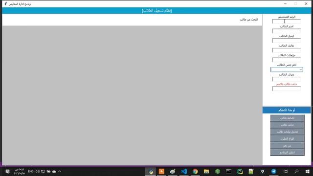The image size is (313, 176).
Task: Open Google Chrome from the taskbar
Action: (x=195, y=172)
